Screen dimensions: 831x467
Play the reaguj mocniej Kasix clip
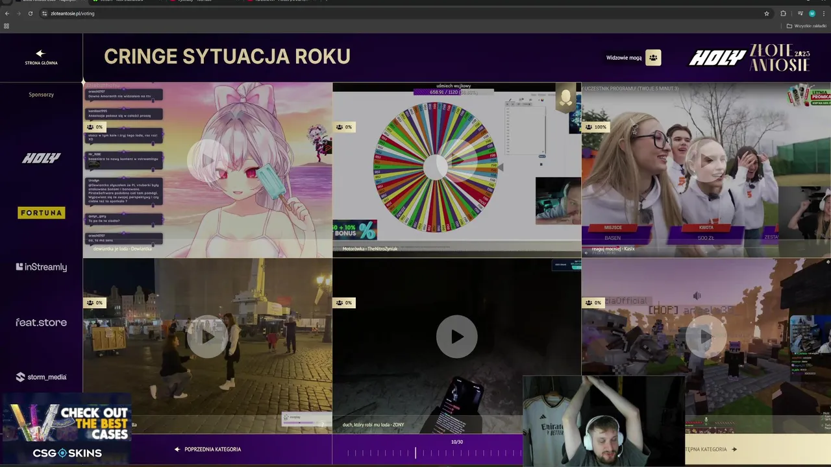[x=706, y=160]
